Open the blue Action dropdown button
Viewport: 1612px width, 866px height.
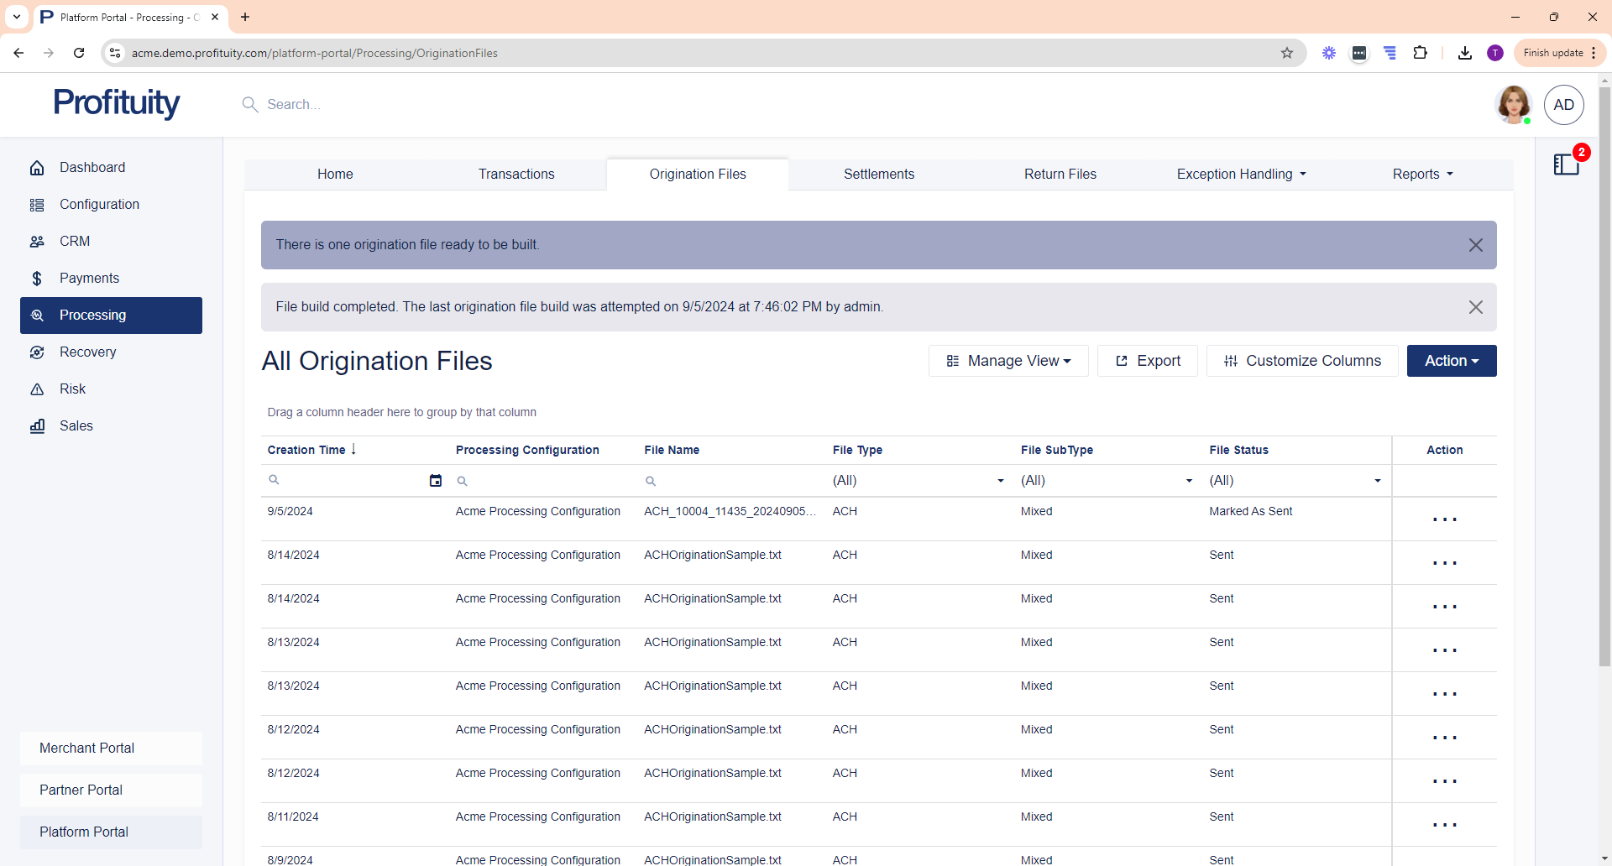(1451, 361)
